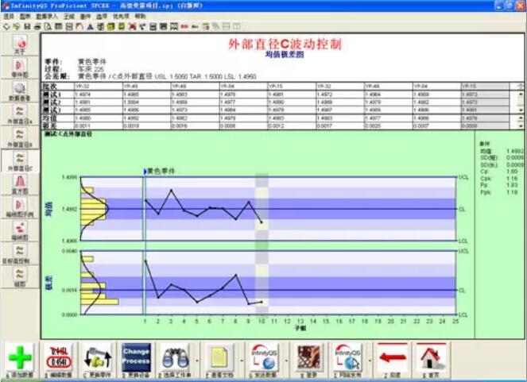The height and width of the screenshot is (382, 527).
Task: Click the 编辑数据 edit data button
Action: [59, 361]
